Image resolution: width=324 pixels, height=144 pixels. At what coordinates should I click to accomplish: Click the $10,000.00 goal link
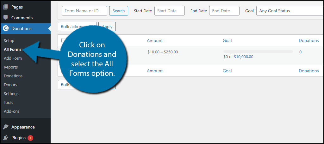click(243, 57)
